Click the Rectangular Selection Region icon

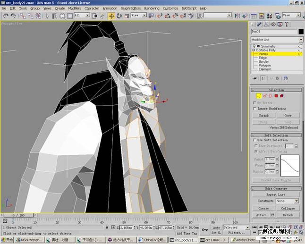click(70, 16)
